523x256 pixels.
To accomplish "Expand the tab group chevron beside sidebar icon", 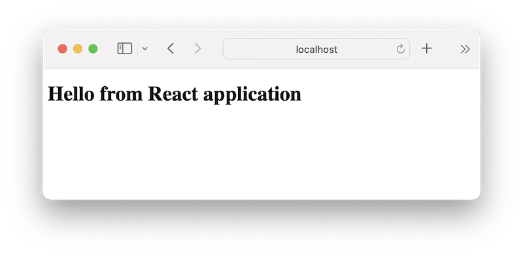I will point(144,49).
